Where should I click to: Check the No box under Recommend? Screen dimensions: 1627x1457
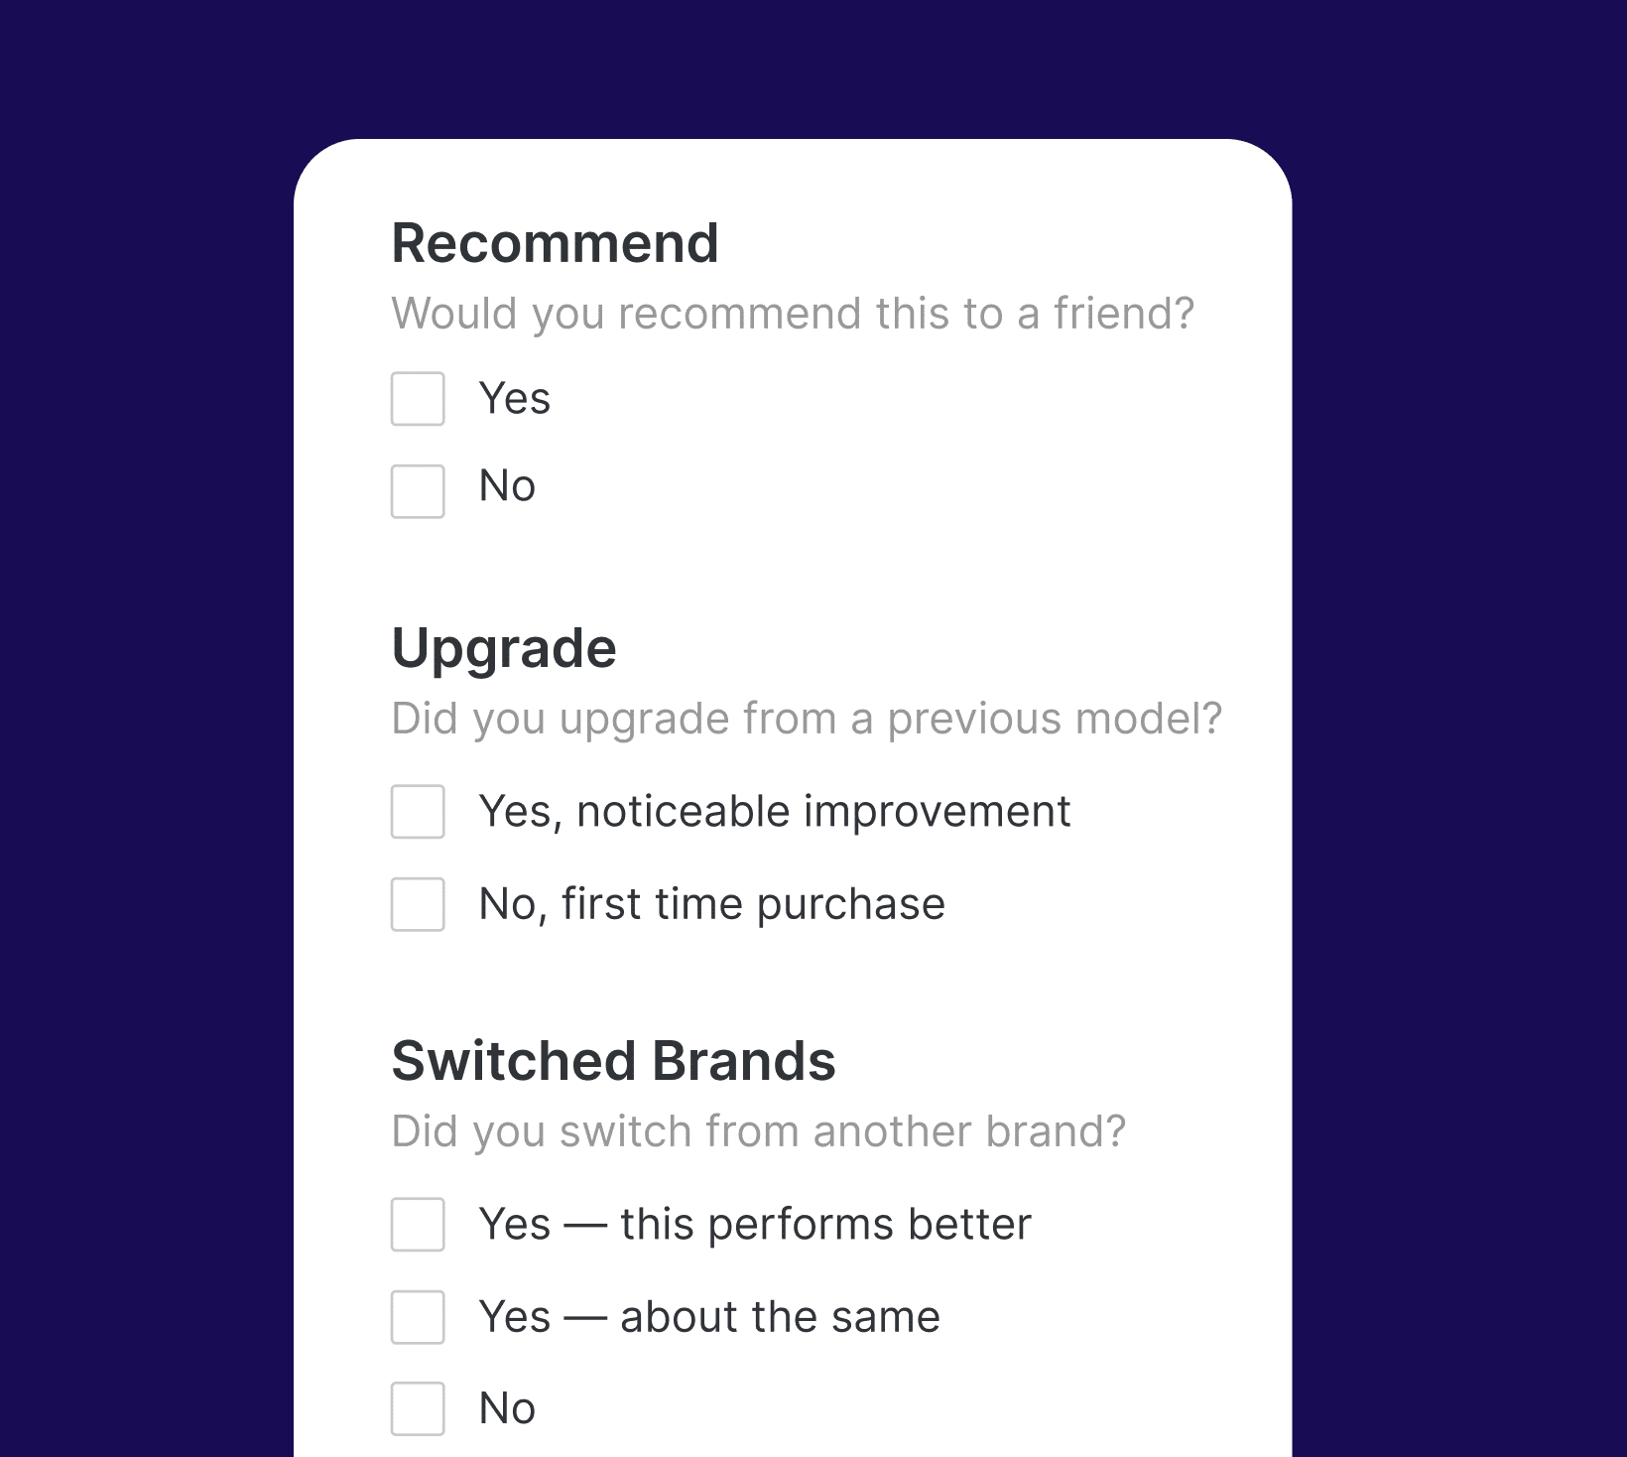click(x=418, y=487)
